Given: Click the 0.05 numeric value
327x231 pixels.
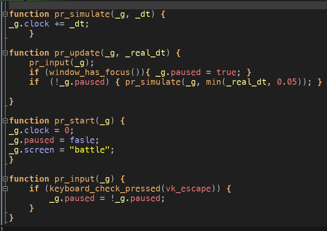Looking at the screenshot, I should (x=287, y=82).
